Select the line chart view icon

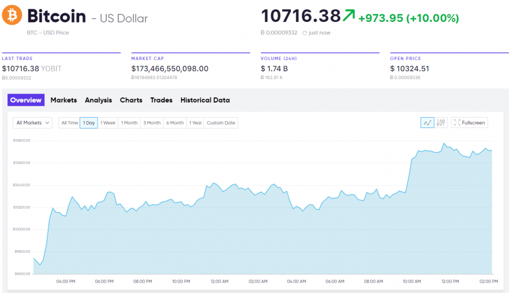[427, 122]
